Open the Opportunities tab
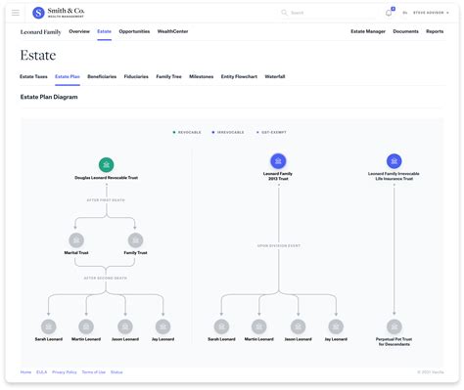Screen dimensions: 464x390 tap(134, 31)
